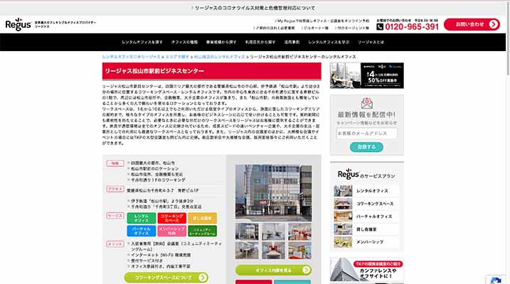
Task: Open the リージャスとは menu item
Action: pyautogui.click(x=371, y=42)
